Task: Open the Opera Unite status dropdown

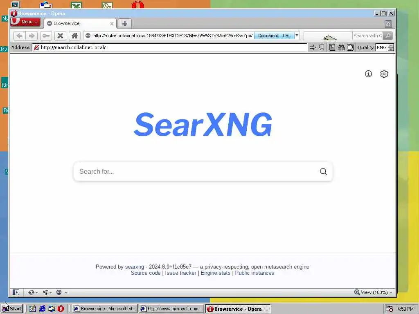Action: 47,292
